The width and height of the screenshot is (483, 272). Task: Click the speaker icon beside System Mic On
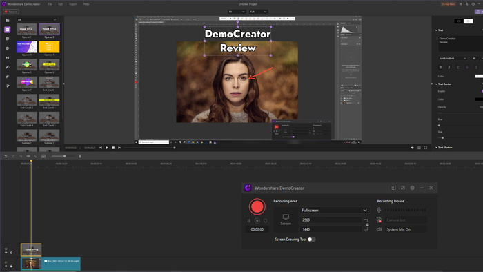[x=379, y=229]
